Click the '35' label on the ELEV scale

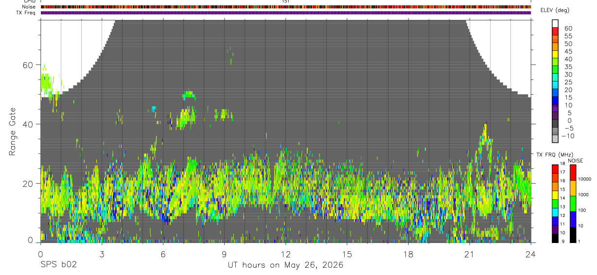tap(568, 67)
